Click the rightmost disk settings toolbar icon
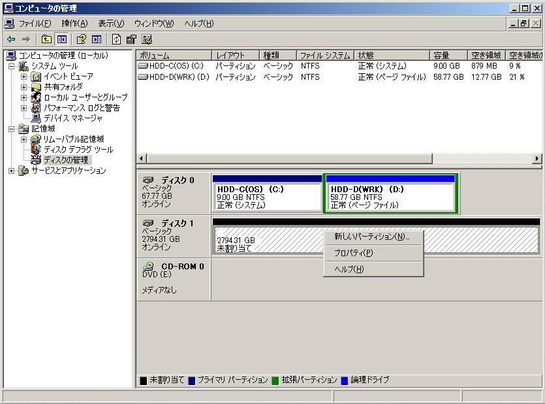 click(147, 39)
